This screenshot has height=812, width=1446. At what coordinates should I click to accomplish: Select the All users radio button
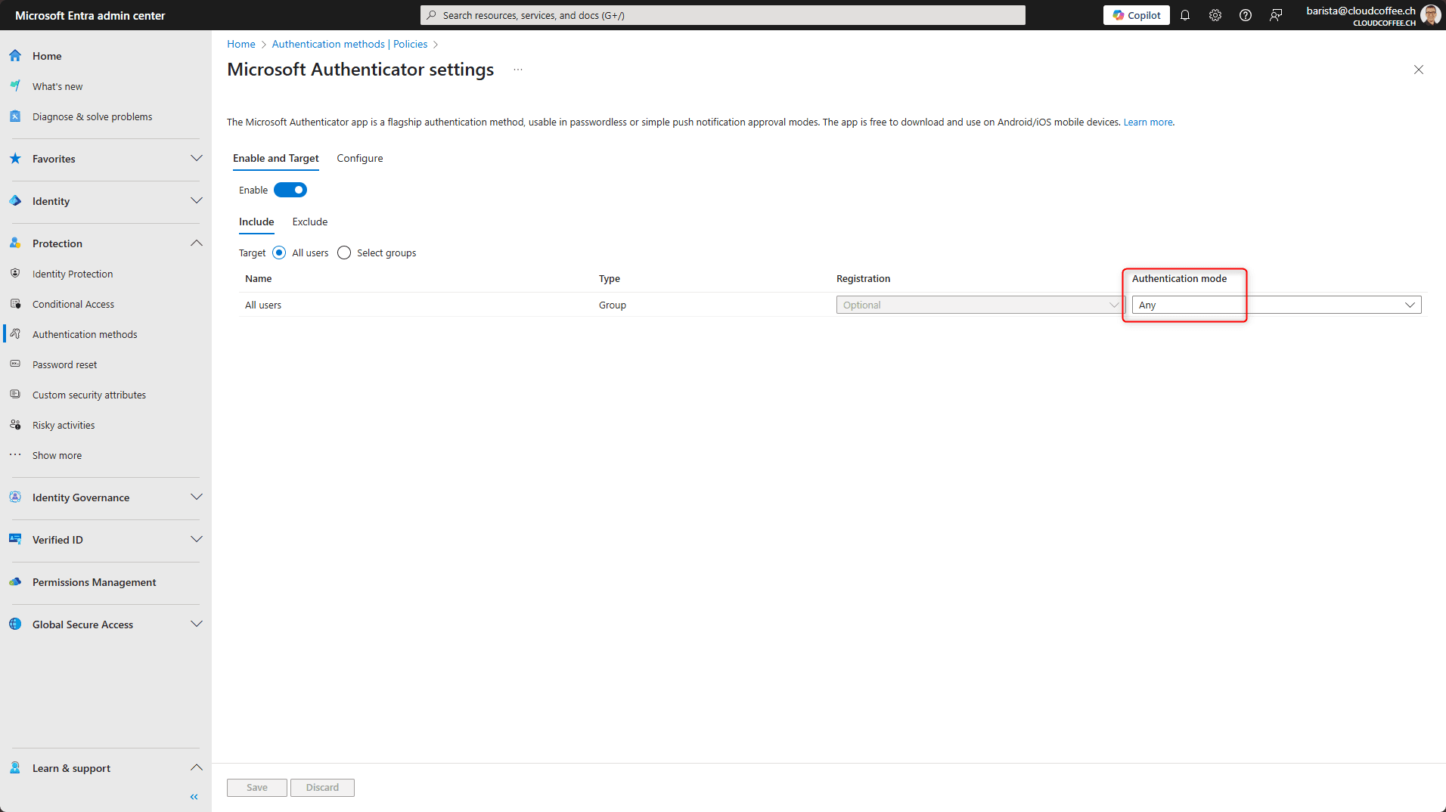279,253
